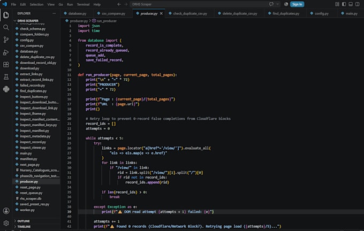364x231 pixels.
Task: Open Customize Layout icon
Action: [x=337, y=4]
